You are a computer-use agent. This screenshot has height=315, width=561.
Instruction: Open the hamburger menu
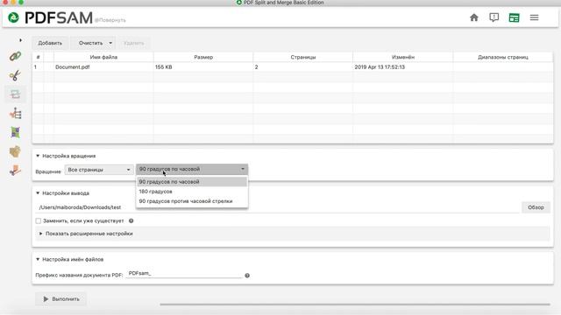pyautogui.click(x=534, y=17)
